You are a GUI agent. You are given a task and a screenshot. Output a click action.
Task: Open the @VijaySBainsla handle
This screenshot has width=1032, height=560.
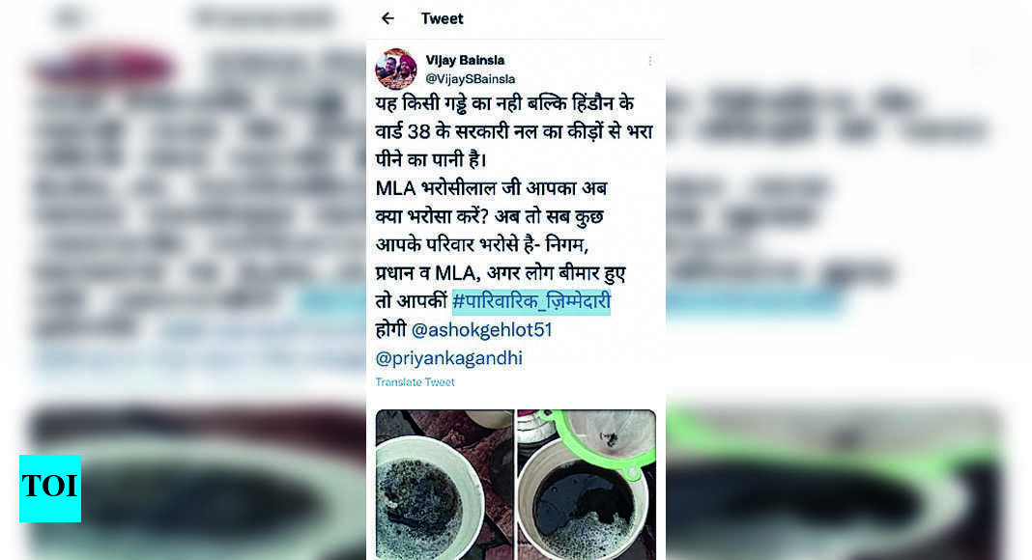(470, 79)
